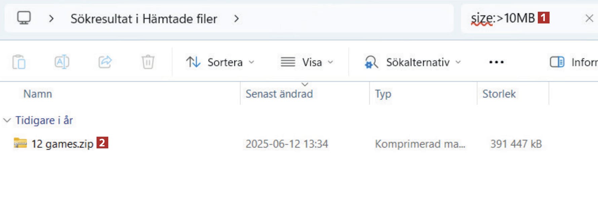Sort by the Namn column header
This screenshot has height=207, width=598.
[38, 94]
